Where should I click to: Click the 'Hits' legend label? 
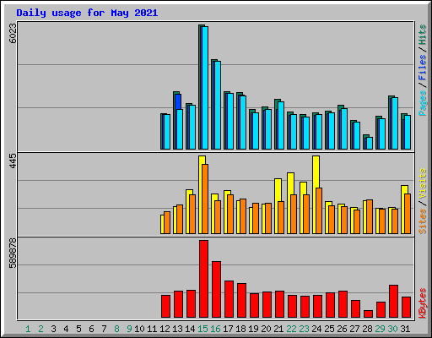422,35
